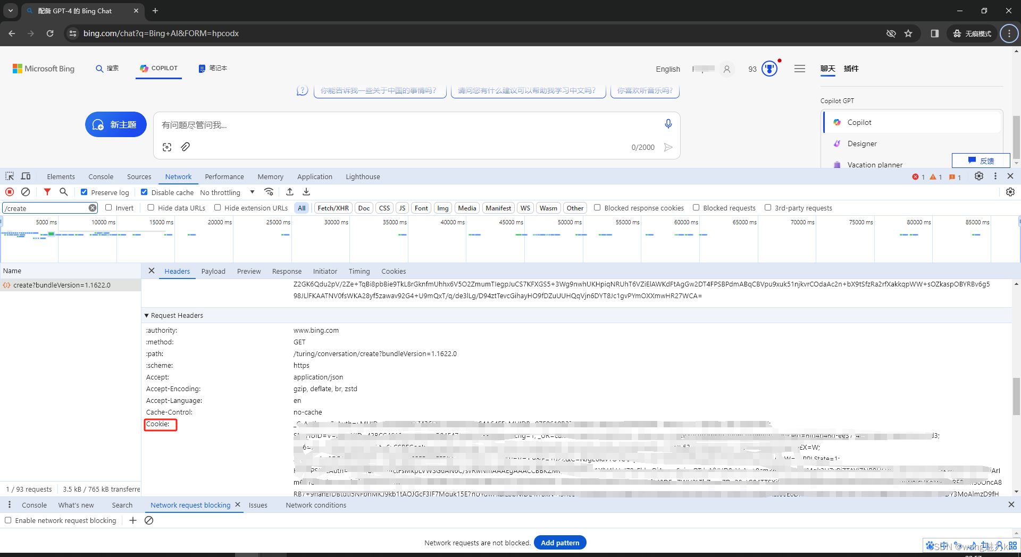Click Add pattern button
1021x557 pixels.
(x=560, y=543)
